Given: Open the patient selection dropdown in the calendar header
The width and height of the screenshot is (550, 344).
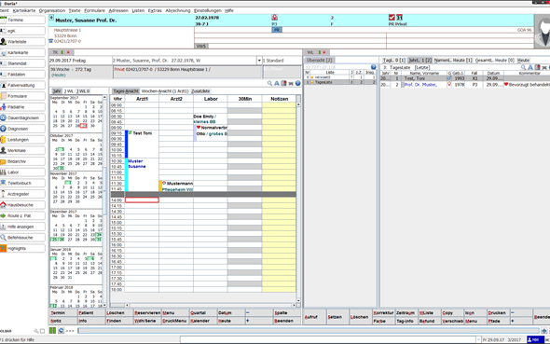Looking at the screenshot, I should tap(259, 61).
